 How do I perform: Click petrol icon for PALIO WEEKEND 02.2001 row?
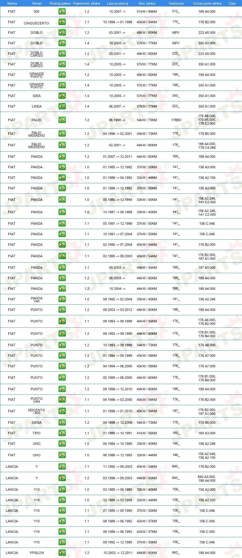[62, 145]
